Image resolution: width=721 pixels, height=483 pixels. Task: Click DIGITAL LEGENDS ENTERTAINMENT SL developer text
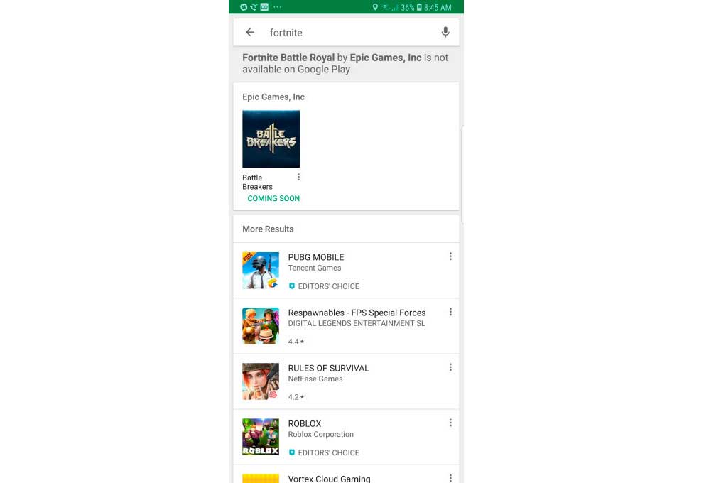click(x=357, y=323)
